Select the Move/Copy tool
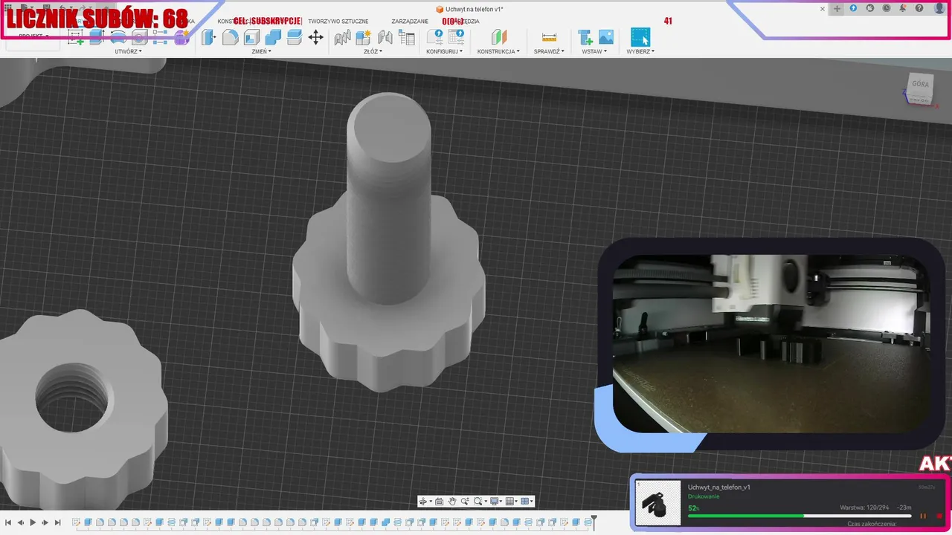The image size is (952, 535). (x=315, y=37)
